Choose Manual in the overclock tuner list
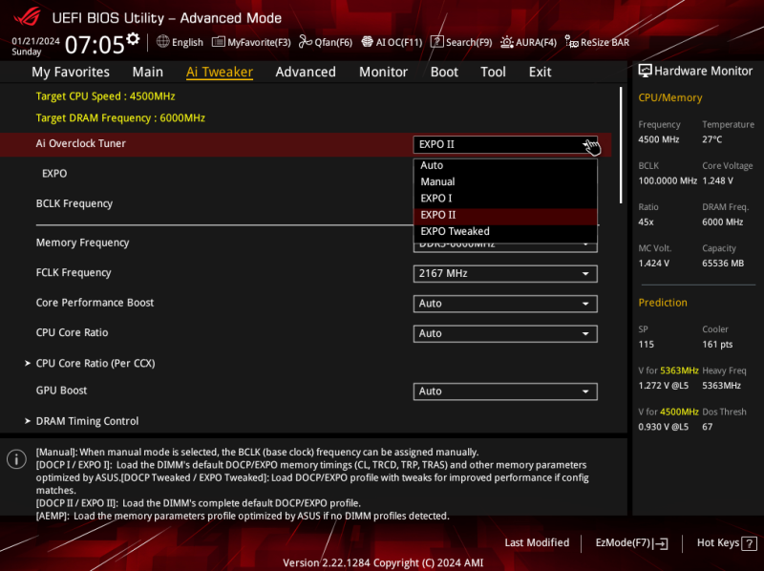The image size is (764, 571). 505,181
